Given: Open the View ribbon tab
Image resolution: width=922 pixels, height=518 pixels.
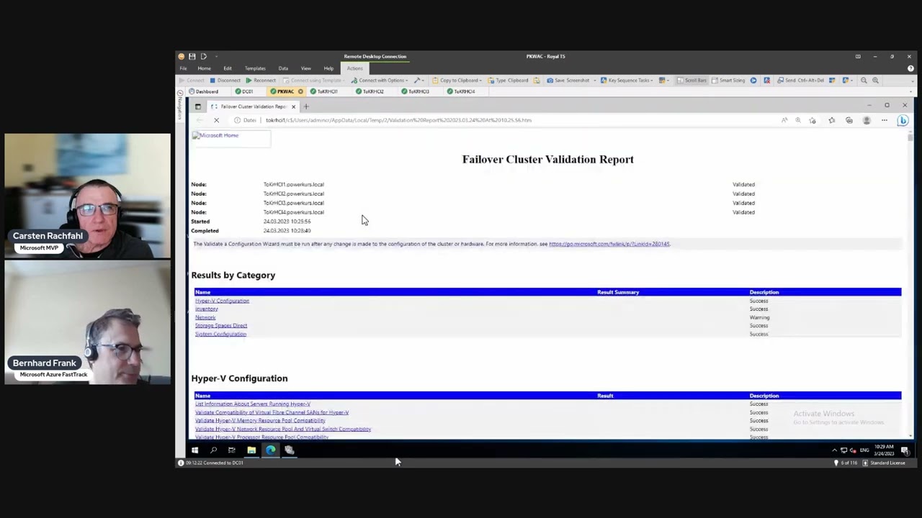Looking at the screenshot, I should (x=305, y=68).
